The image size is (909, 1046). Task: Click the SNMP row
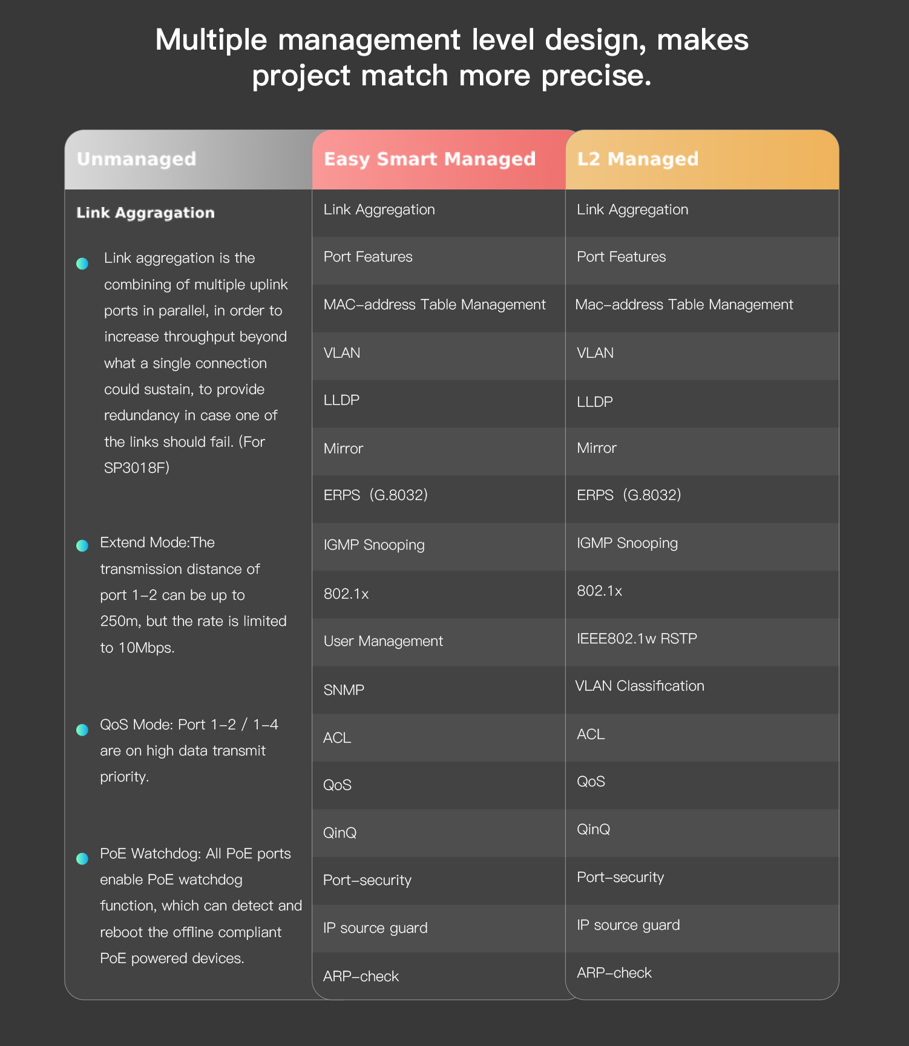coord(344,690)
